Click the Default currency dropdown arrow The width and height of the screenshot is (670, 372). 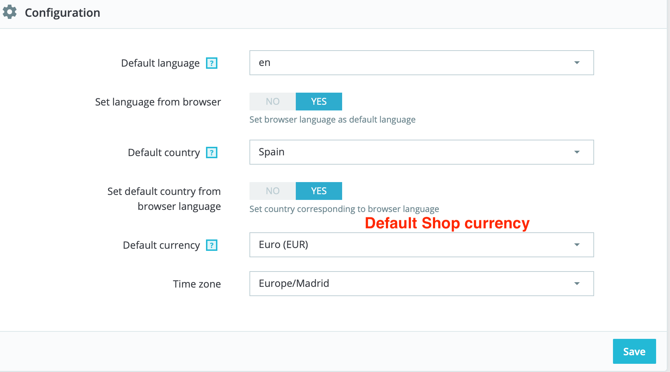[x=577, y=245]
